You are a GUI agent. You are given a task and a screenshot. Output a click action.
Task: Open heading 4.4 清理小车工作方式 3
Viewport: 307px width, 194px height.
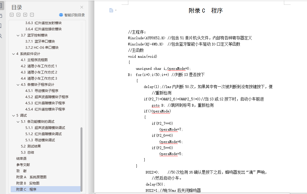(39, 78)
